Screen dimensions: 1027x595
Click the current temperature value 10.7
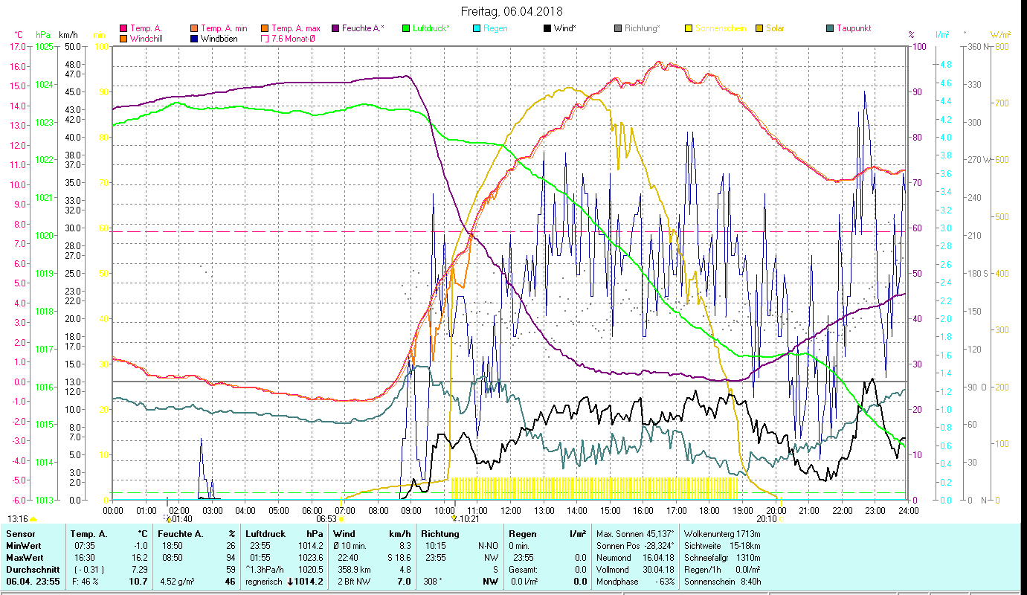tap(139, 582)
